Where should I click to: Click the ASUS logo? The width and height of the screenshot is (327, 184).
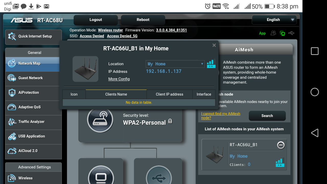coord(21,20)
